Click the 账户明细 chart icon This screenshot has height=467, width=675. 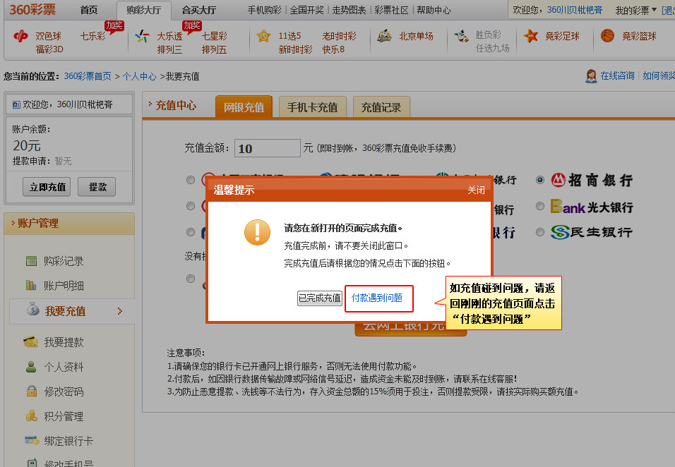(31, 285)
